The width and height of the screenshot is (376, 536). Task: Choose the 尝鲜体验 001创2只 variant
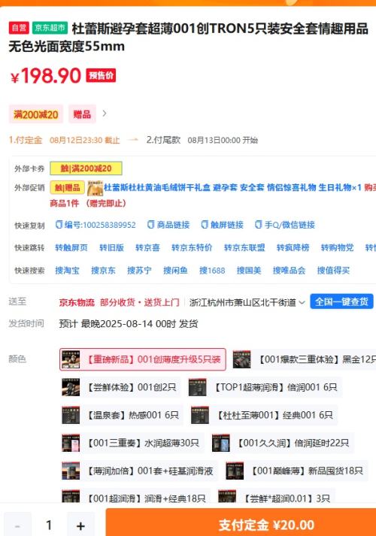[x=120, y=387]
